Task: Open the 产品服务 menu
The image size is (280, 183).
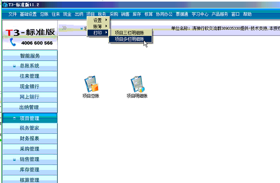Action: click(220, 14)
